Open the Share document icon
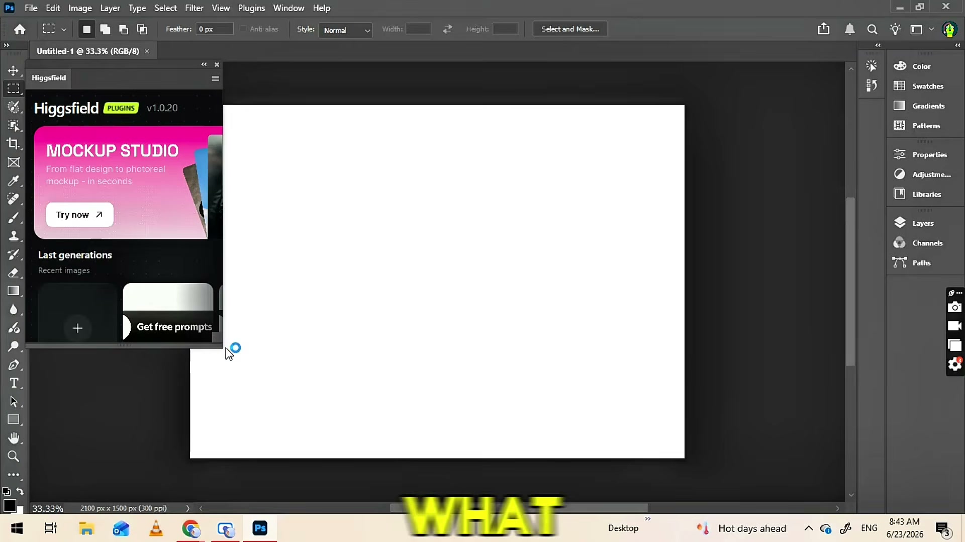 point(823,29)
